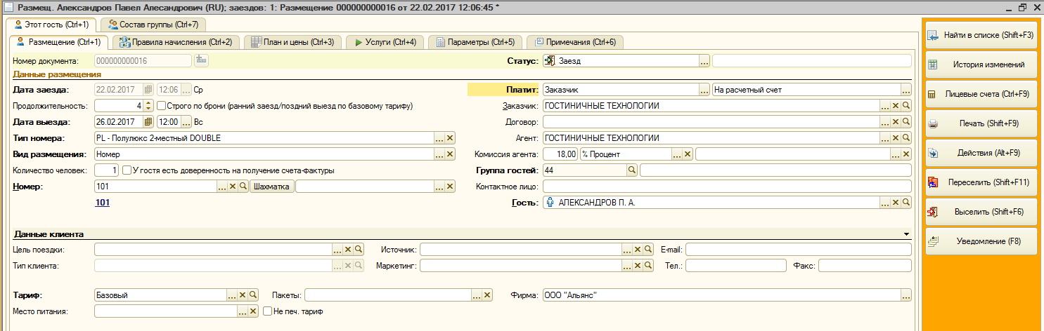The height and width of the screenshot is (331, 1044).
Task: Open История изменений
Action: click(x=981, y=65)
